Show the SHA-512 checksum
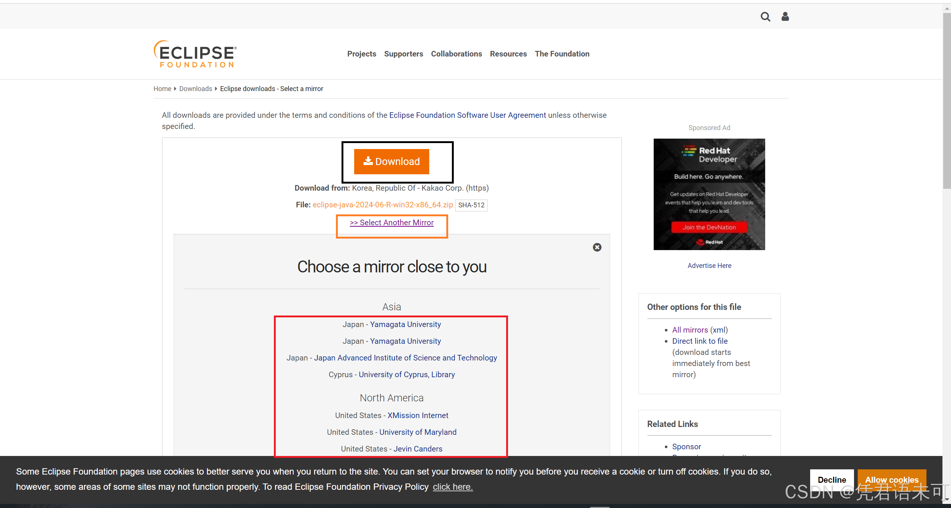 point(471,205)
